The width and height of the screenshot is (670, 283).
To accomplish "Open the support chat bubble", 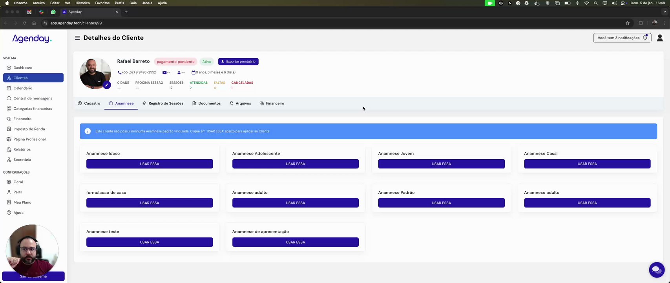I will click(x=657, y=270).
